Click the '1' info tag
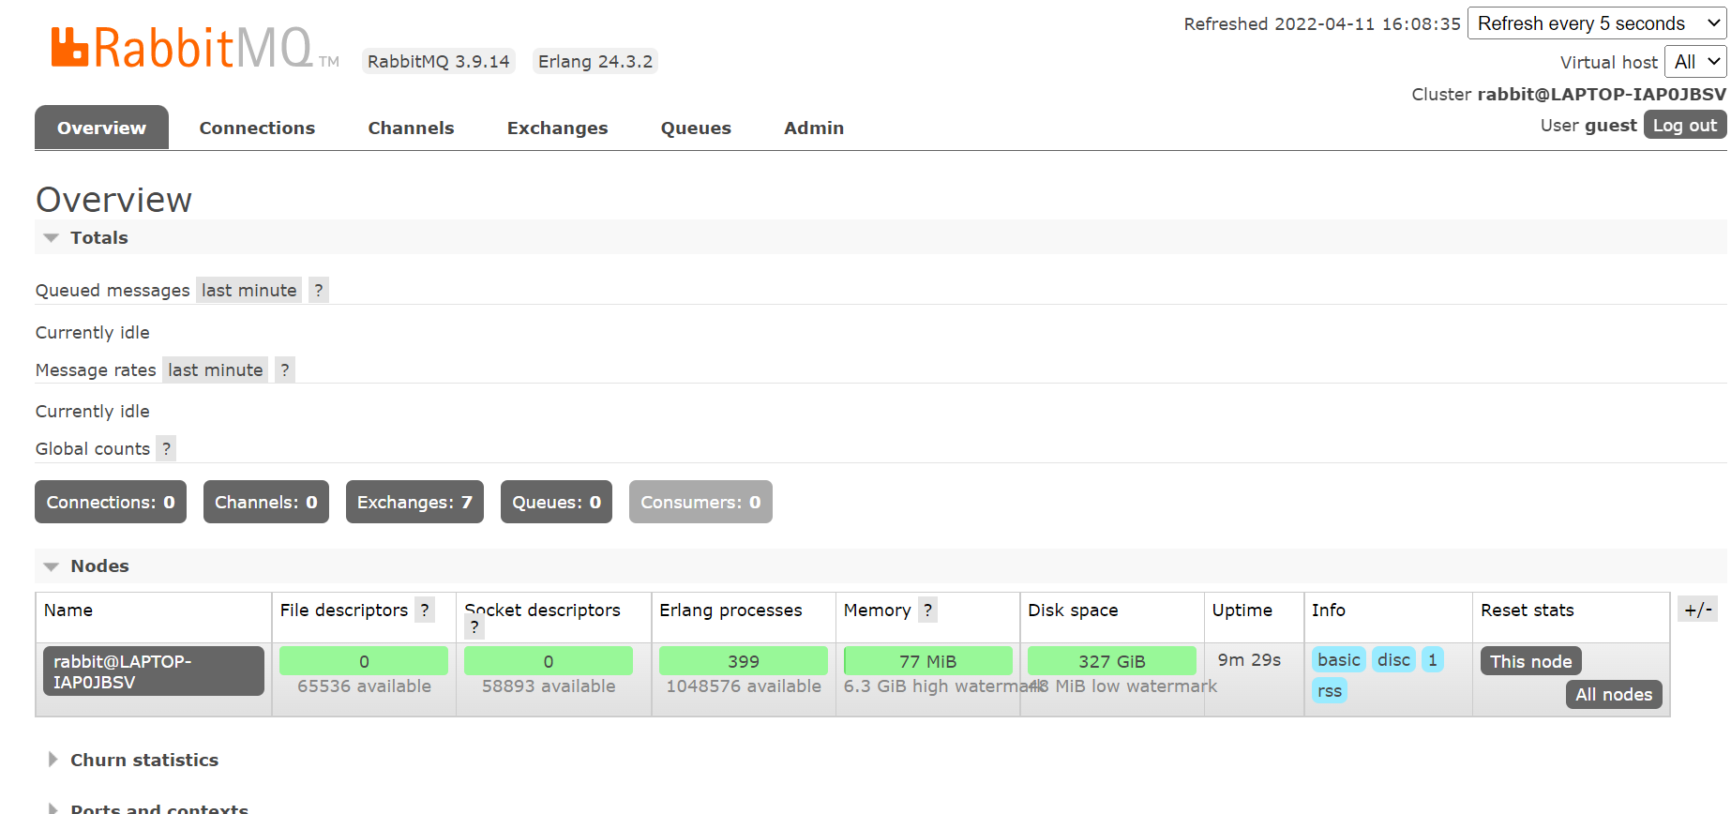The width and height of the screenshot is (1731, 814). coord(1433,660)
